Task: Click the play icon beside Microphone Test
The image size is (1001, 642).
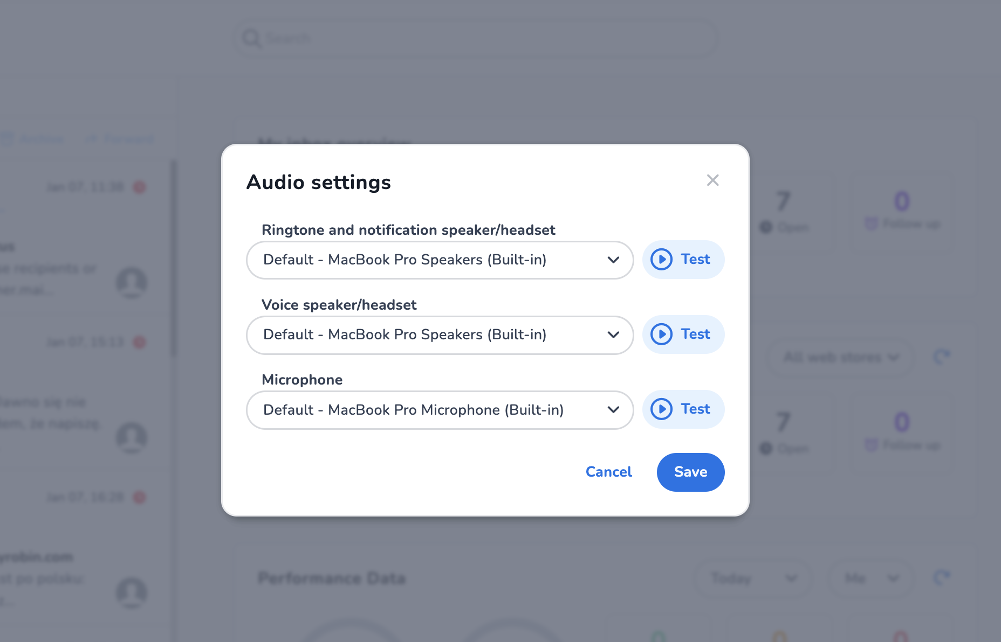Action: click(661, 409)
